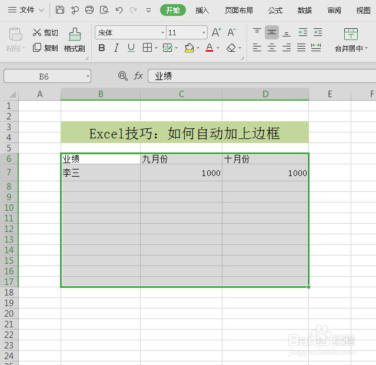Click the formula bar containing 业绩
Viewport: 376px width, 365px height.
coord(262,76)
